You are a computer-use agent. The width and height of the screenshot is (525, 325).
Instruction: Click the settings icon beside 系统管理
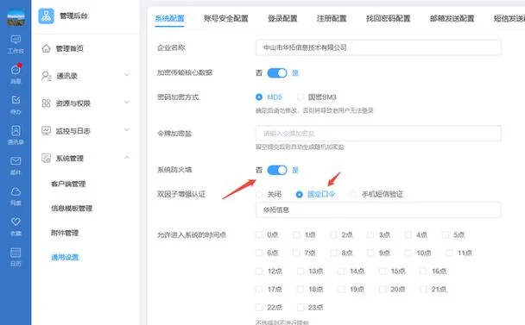47,158
